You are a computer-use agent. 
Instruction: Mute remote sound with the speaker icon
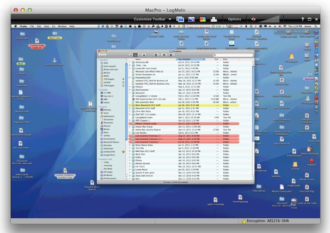pyautogui.click(x=253, y=19)
